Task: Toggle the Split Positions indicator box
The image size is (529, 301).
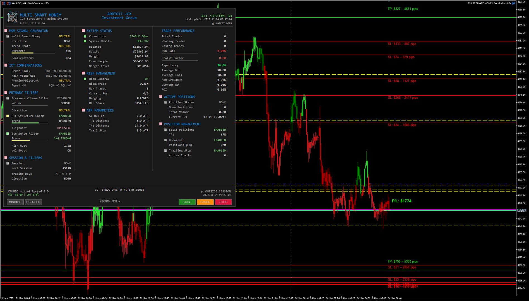Action: (165, 130)
